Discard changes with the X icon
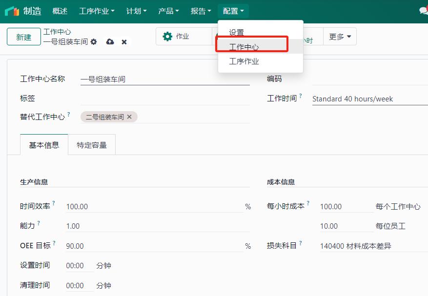The height and width of the screenshot is (296, 428). click(x=124, y=41)
